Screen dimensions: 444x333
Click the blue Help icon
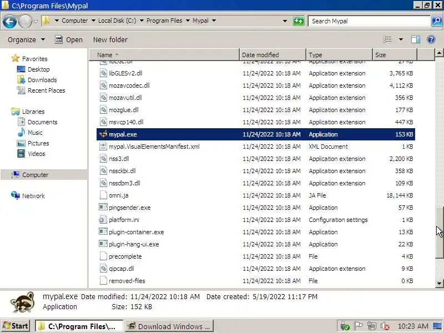(x=431, y=39)
